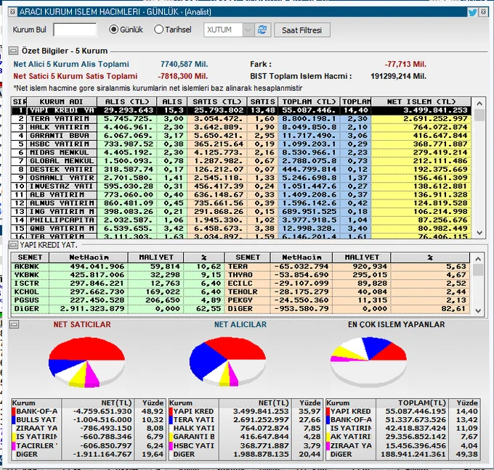Image resolution: width=494 pixels, height=470 pixels.
Task: Click blue swatch beside BULLS YAT
Action: coord(14,420)
